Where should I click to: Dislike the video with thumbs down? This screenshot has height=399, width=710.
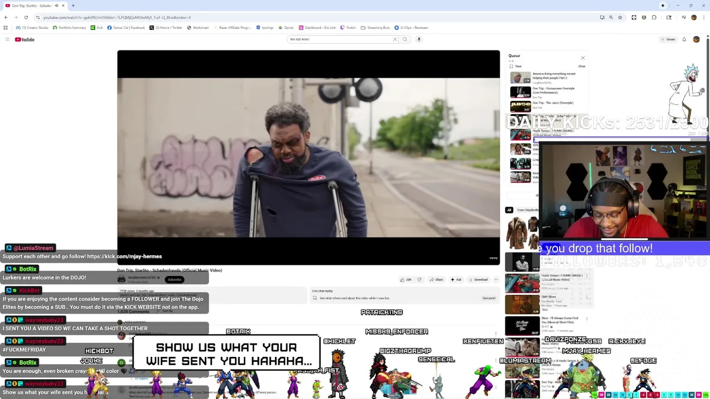(x=419, y=279)
